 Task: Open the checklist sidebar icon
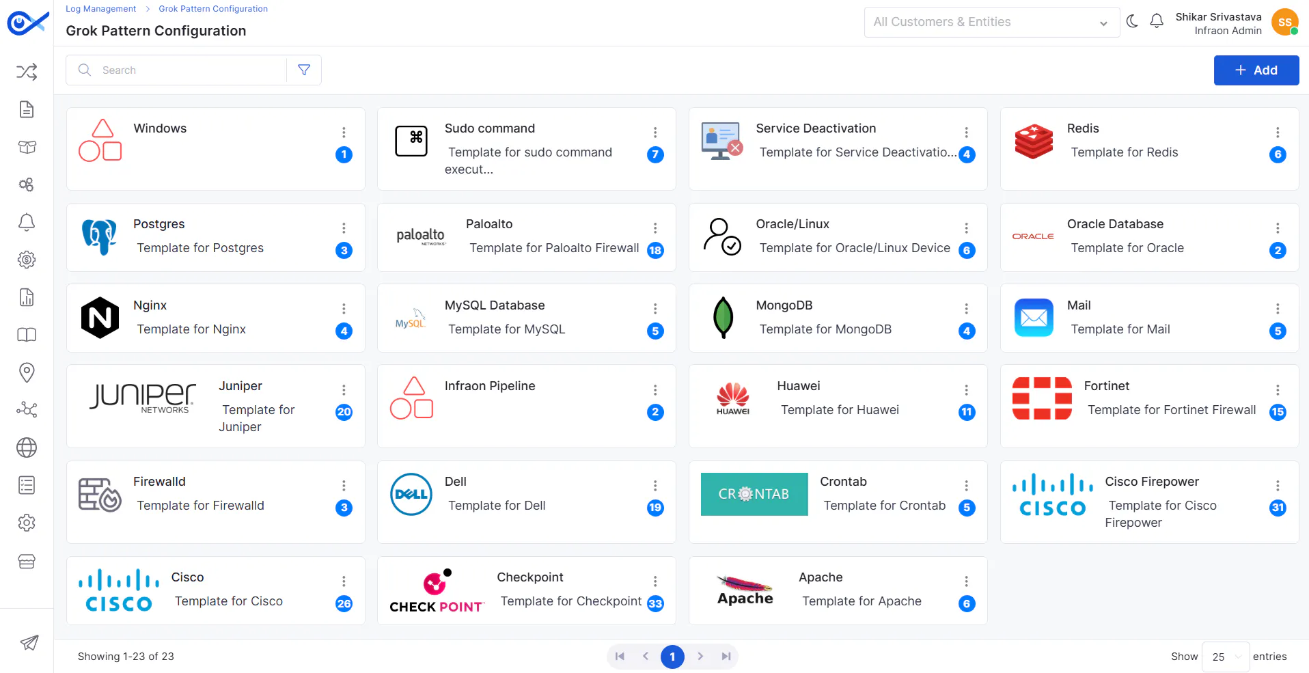point(27,485)
